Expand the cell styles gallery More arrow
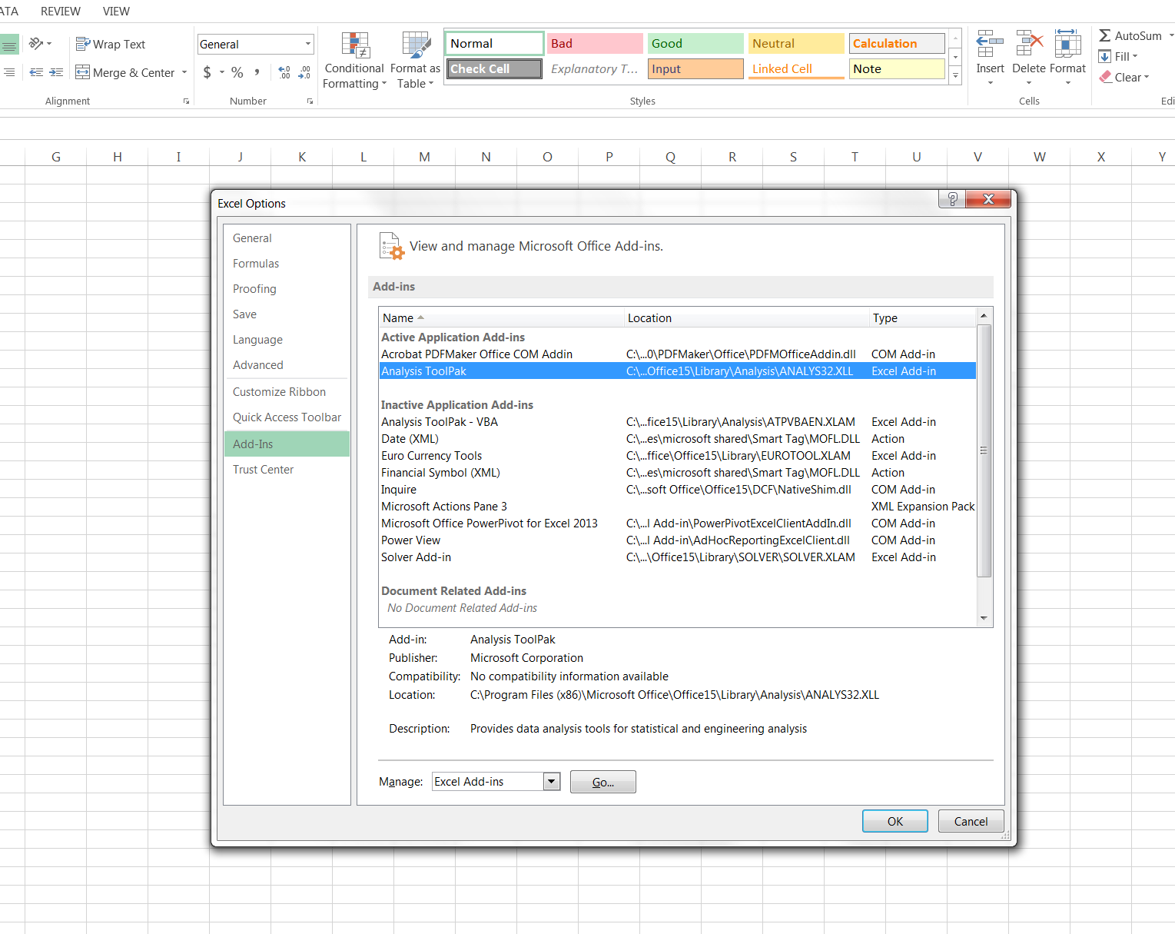 pos(956,75)
